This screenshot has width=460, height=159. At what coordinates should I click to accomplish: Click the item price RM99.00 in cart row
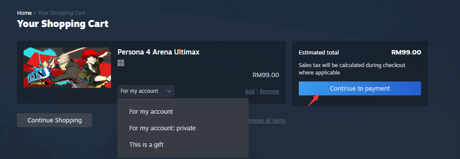click(266, 75)
